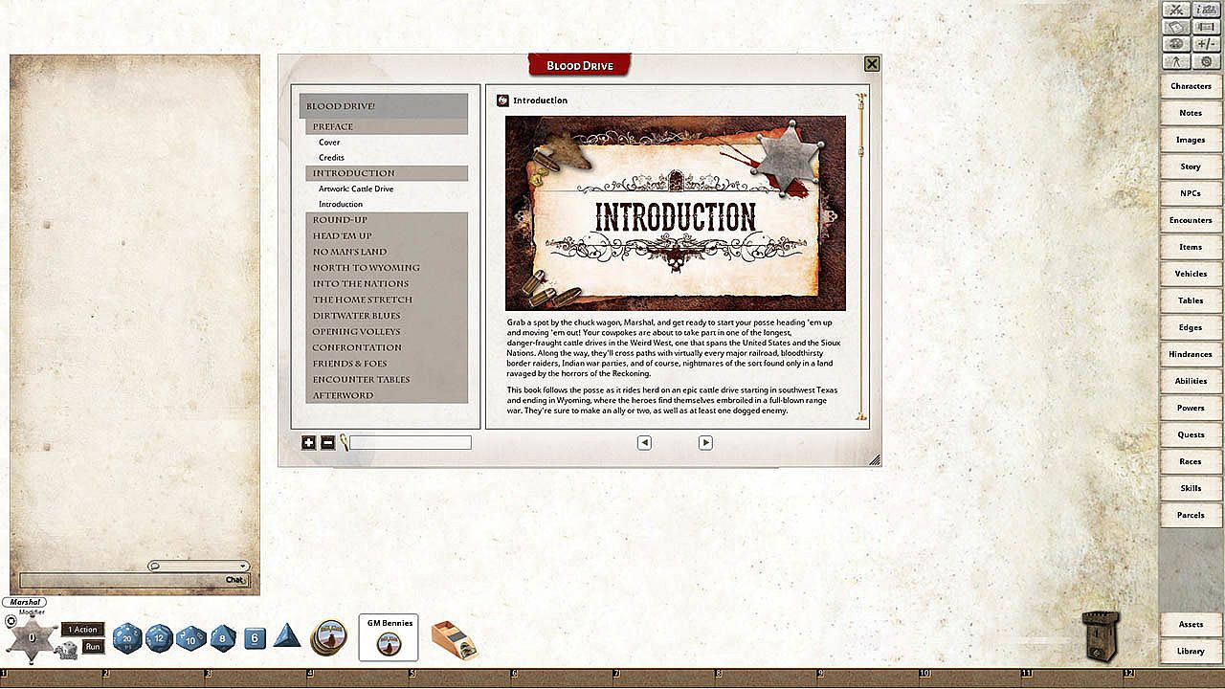The width and height of the screenshot is (1225, 689).
Task: Pick up the d20 die
Action: pyautogui.click(x=127, y=637)
